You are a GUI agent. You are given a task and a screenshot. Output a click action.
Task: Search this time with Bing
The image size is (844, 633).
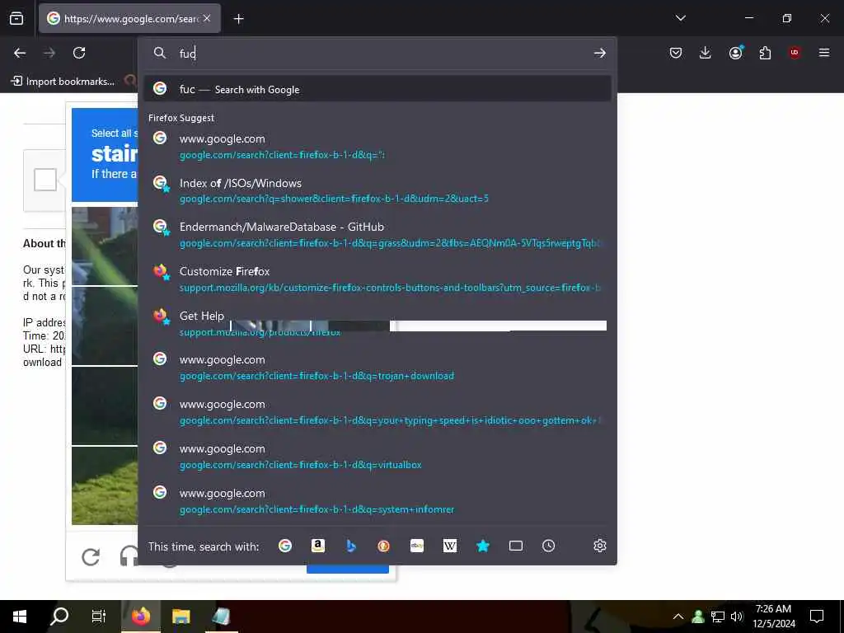tap(351, 546)
